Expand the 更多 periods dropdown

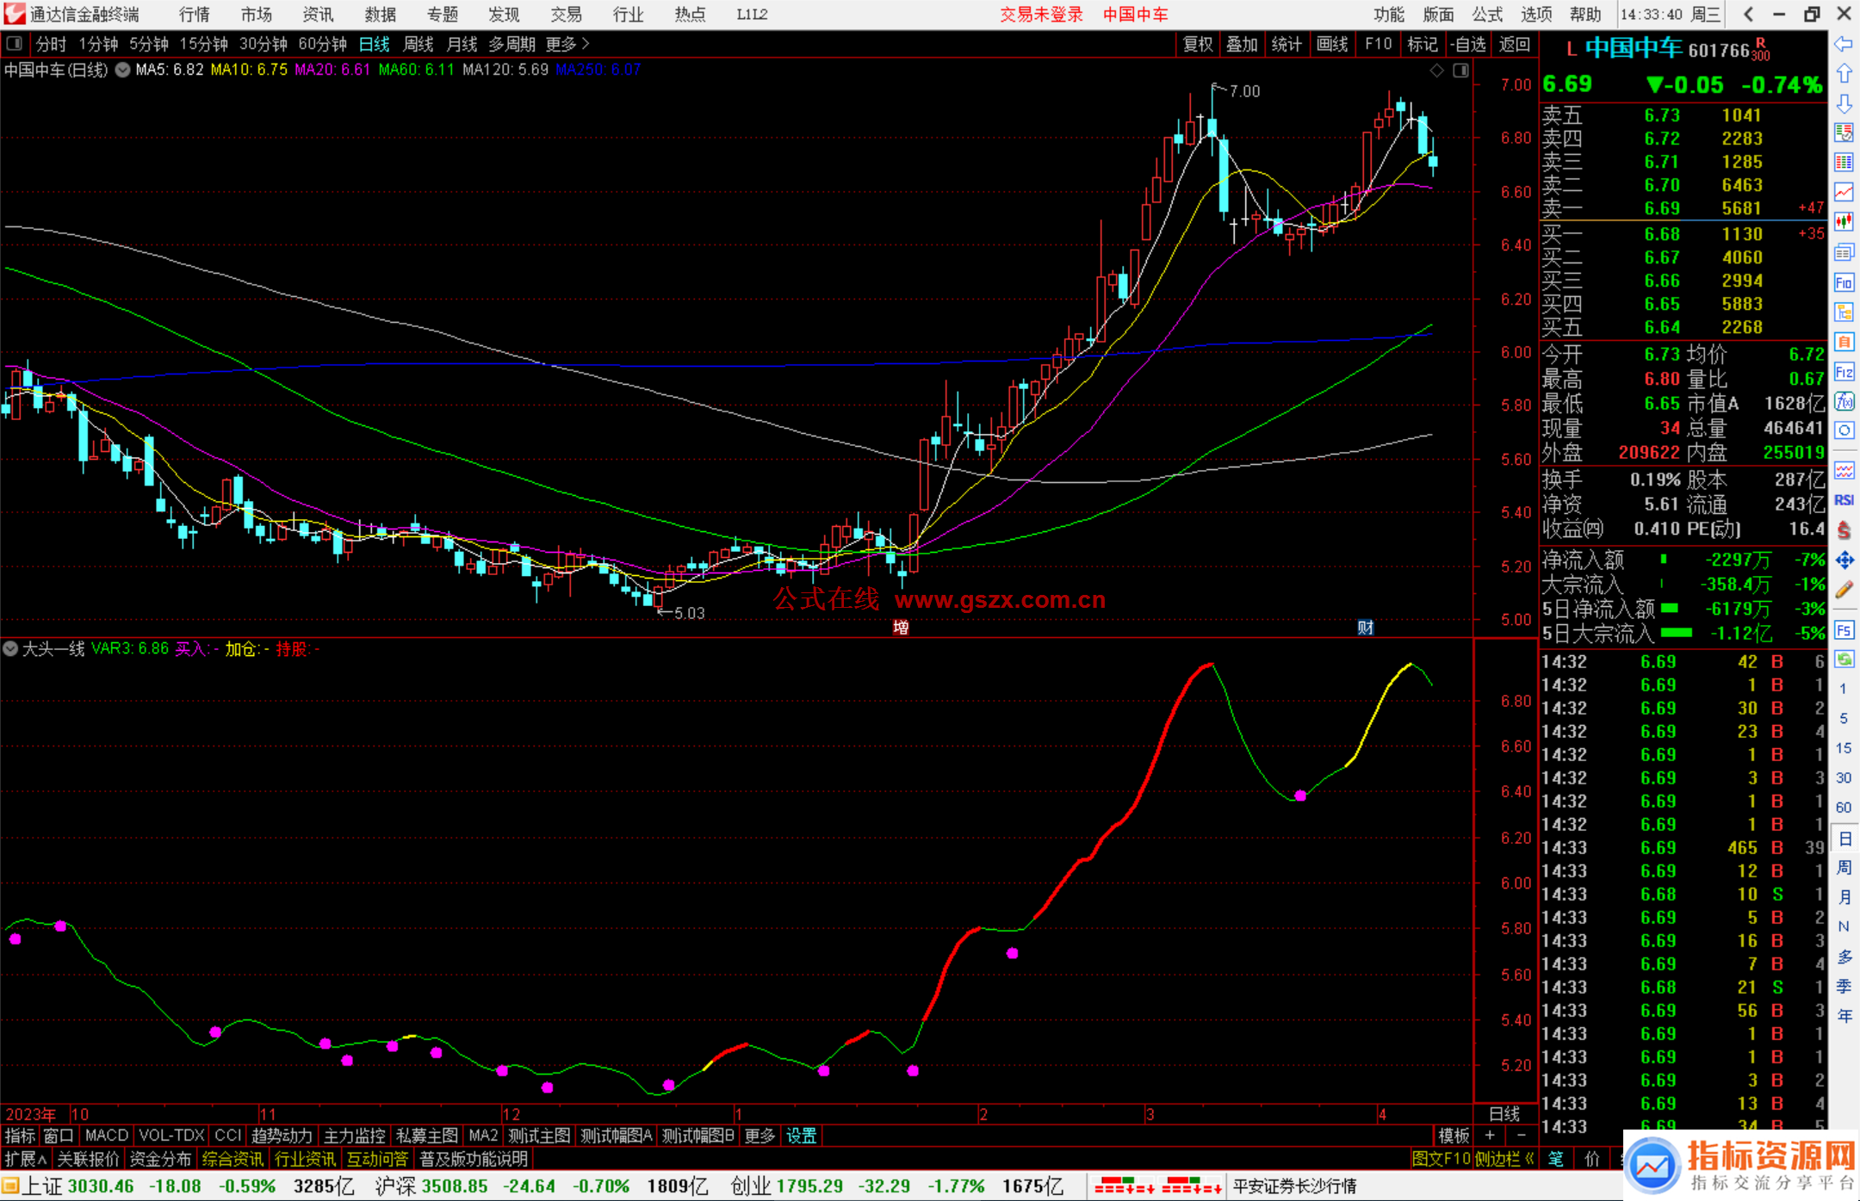coord(567,44)
